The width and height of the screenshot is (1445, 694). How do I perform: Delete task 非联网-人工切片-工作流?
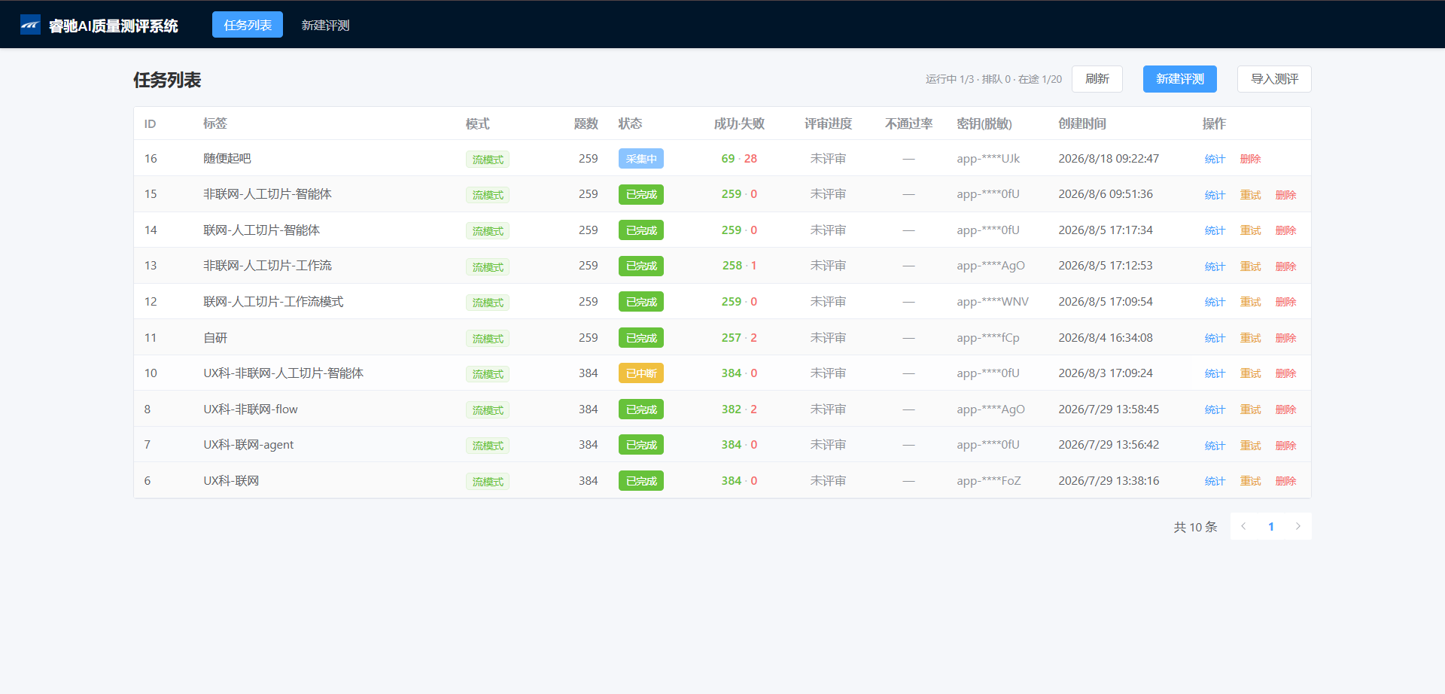(x=1285, y=266)
